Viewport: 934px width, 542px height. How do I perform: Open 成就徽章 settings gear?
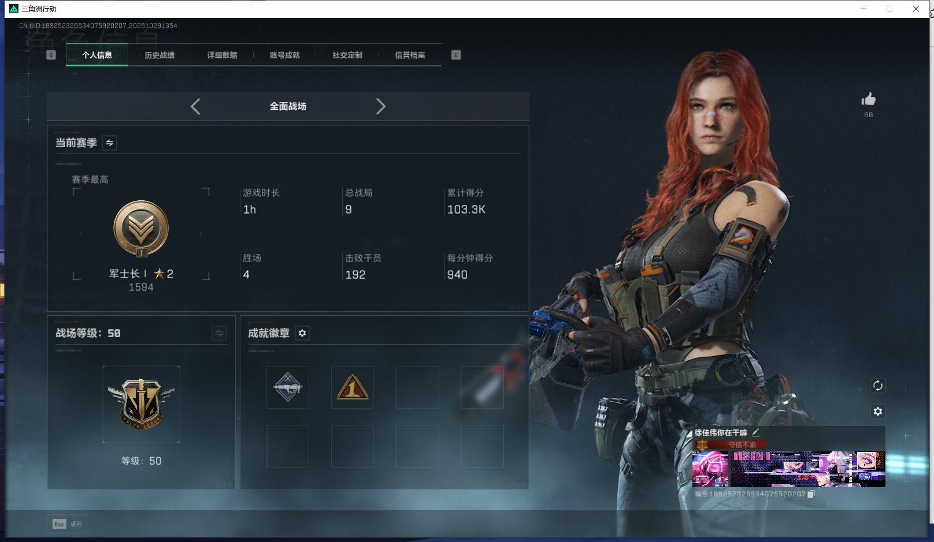pyautogui.click(x=302, y=333)
